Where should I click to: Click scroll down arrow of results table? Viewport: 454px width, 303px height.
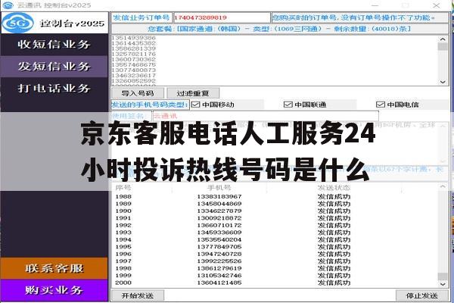pos(443,284)
